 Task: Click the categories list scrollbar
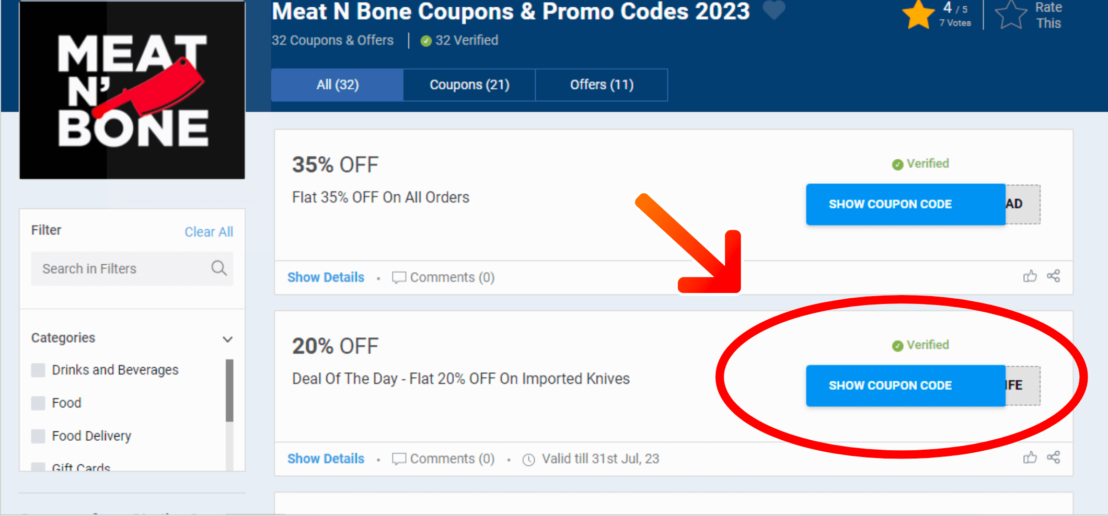(229, 391)
